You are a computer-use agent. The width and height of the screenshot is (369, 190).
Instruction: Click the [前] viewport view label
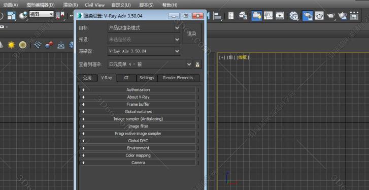click(x=231, y=57)
